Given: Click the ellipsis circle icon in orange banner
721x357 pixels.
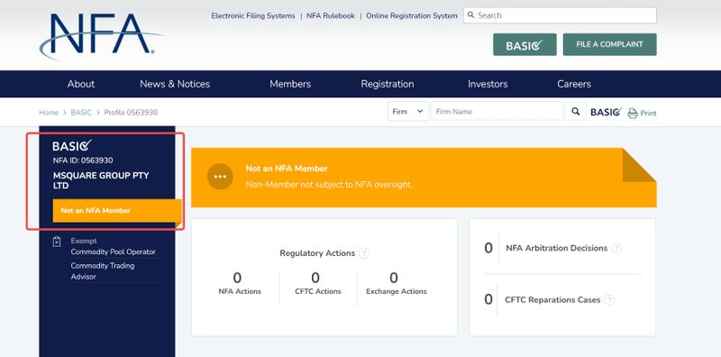Looking at the screenshot, I should (x=220, y=177).
